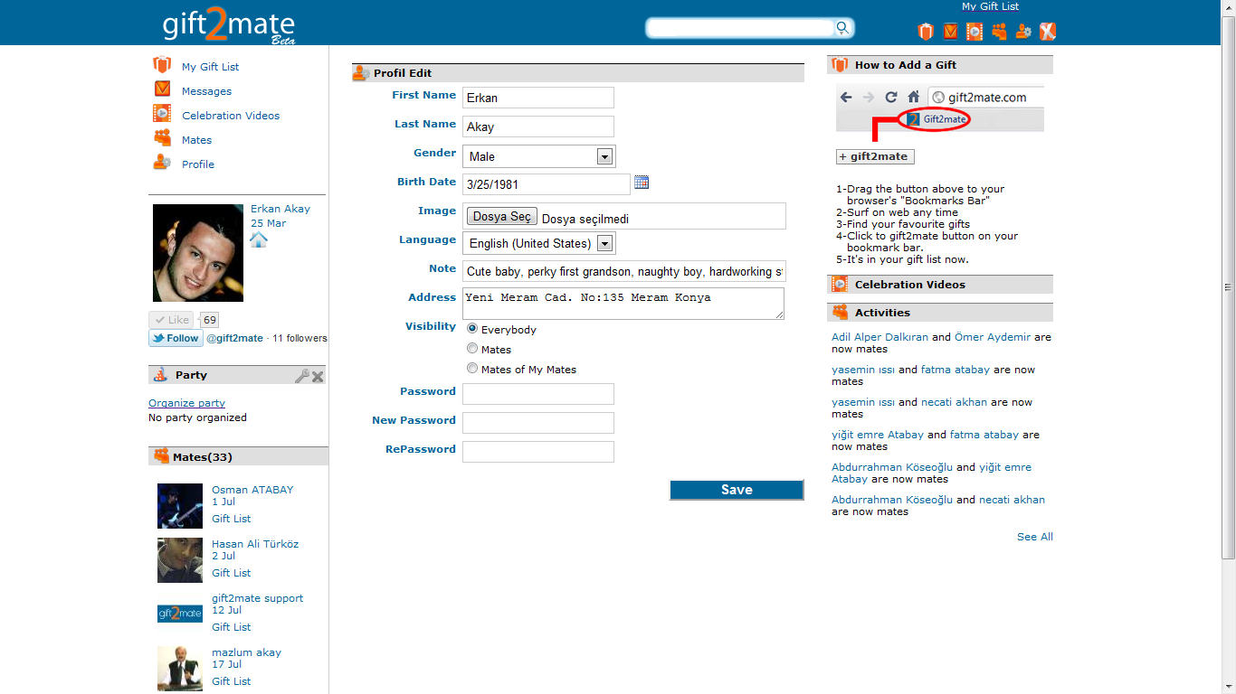Click Erkan Akay profile photo
The width and height of the screenshot is (1236, 694).
198,253
